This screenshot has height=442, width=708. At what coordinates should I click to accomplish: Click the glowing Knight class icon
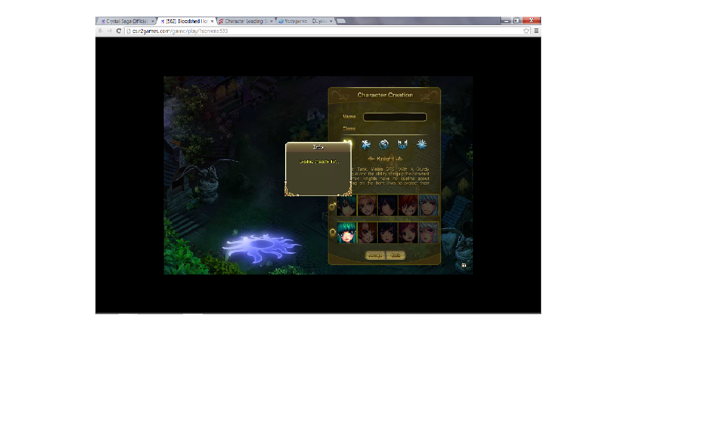[x=348, y=143]
